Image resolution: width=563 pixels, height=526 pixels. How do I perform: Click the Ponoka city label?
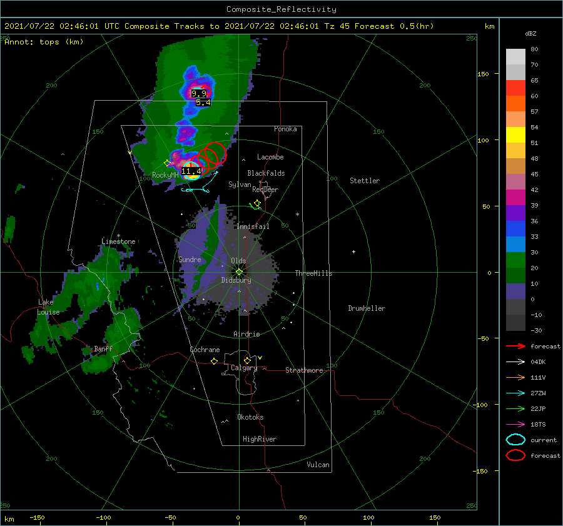pos(285,129)
